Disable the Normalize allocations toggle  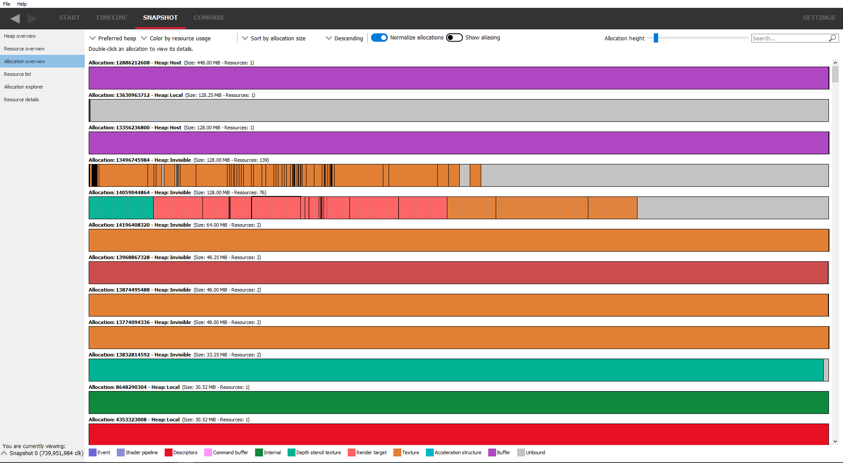[x=379, y=38]
